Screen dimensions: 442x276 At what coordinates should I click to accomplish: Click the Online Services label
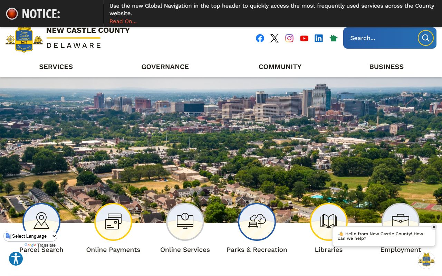(185, 250)
